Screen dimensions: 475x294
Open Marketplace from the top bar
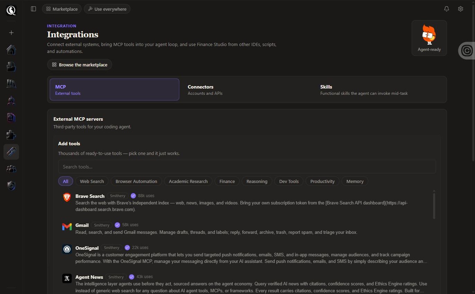click(x=62, y=9)
